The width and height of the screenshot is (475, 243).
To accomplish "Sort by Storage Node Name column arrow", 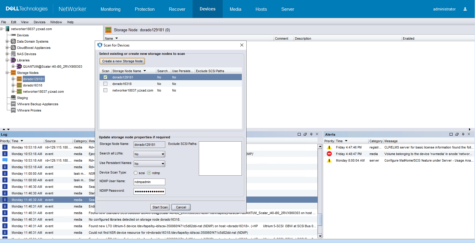I will pos(145,71).
